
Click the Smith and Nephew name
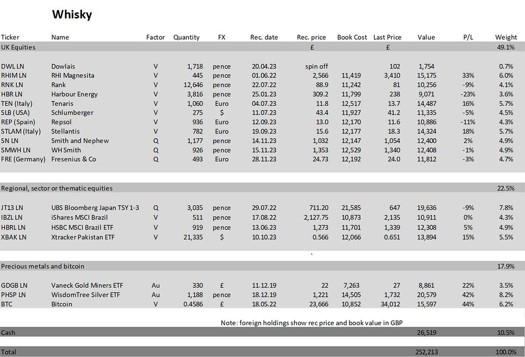[80, 141]
